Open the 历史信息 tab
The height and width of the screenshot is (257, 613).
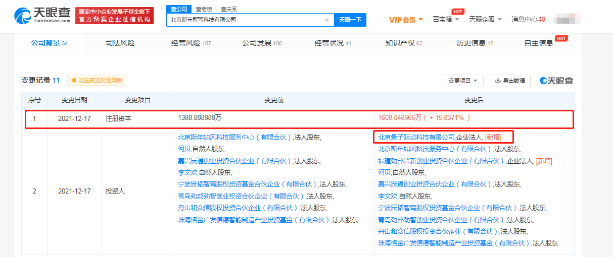[475, 43]
